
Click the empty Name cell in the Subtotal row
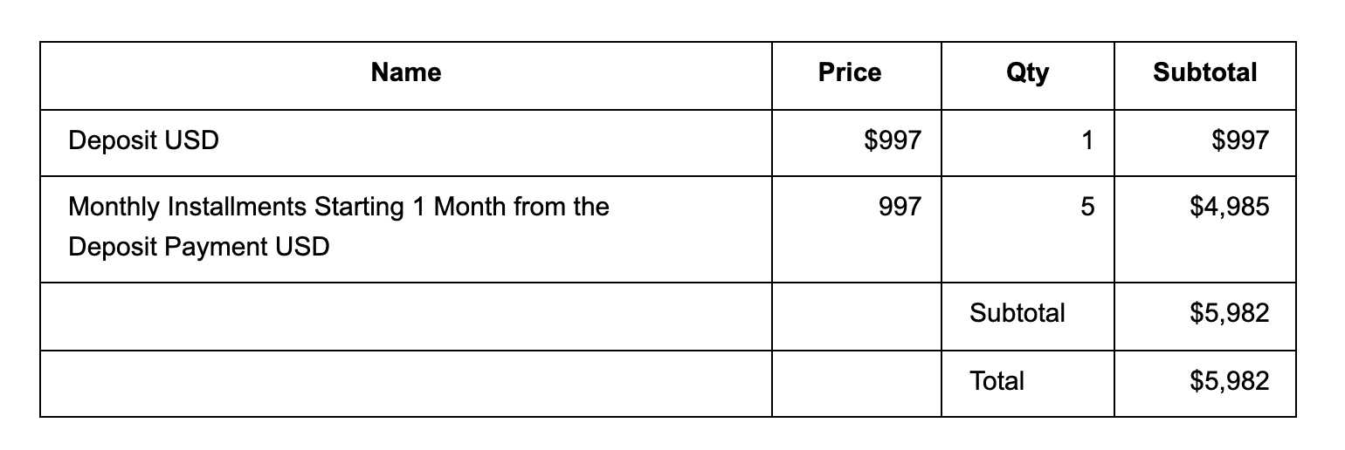tap(406, 316)
